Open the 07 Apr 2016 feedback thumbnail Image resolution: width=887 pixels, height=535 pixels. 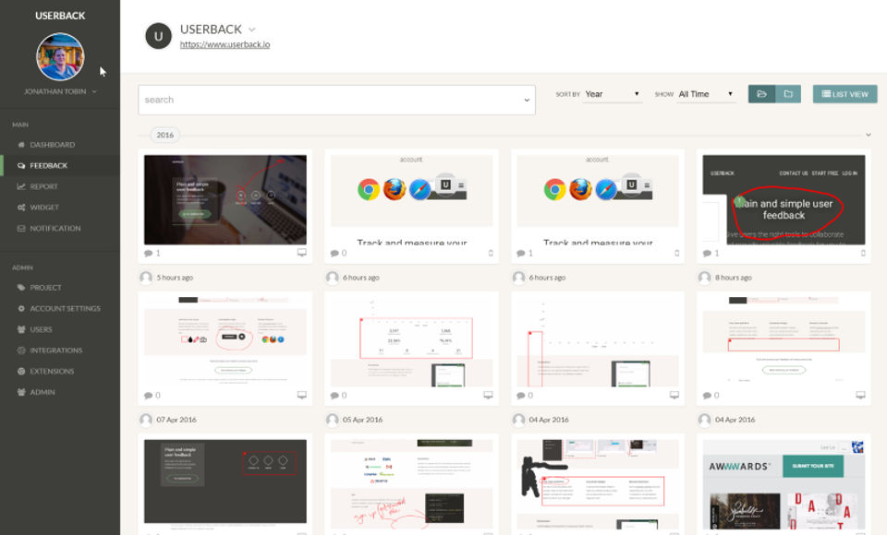tap(225, 342)
